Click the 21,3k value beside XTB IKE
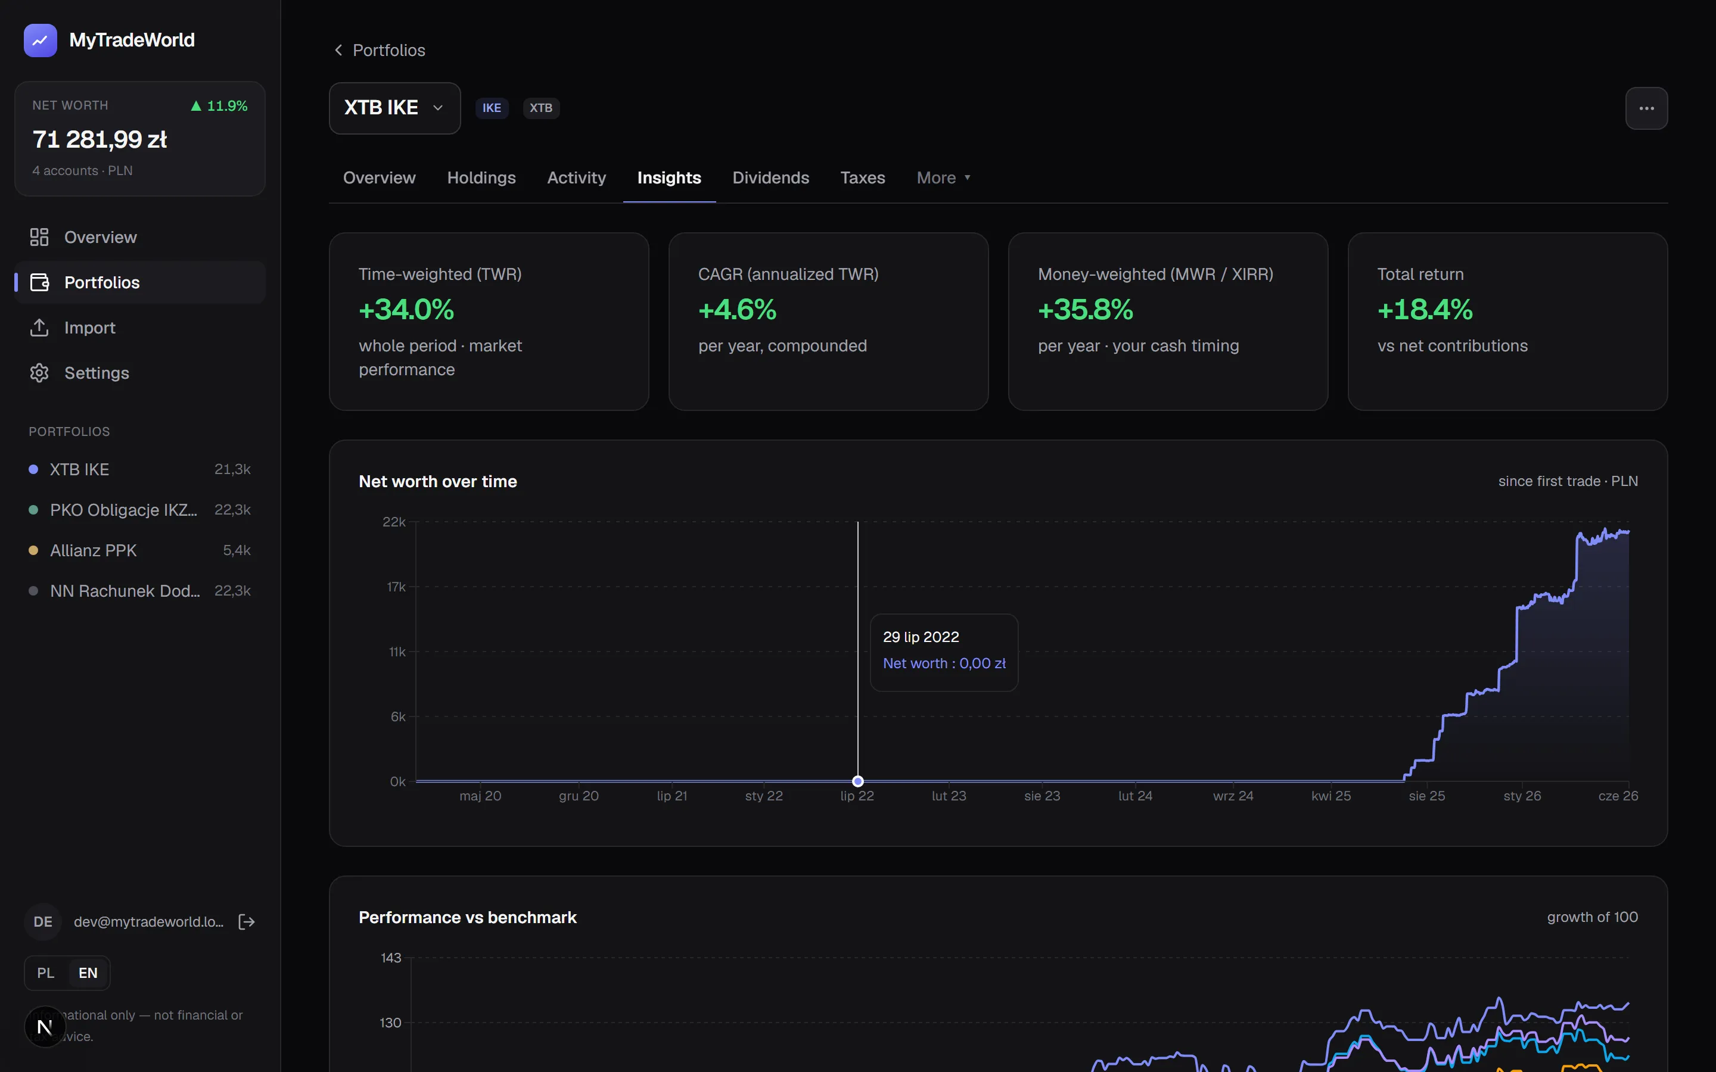The width and height of the screenshot is (1716, 1072). 232,469
